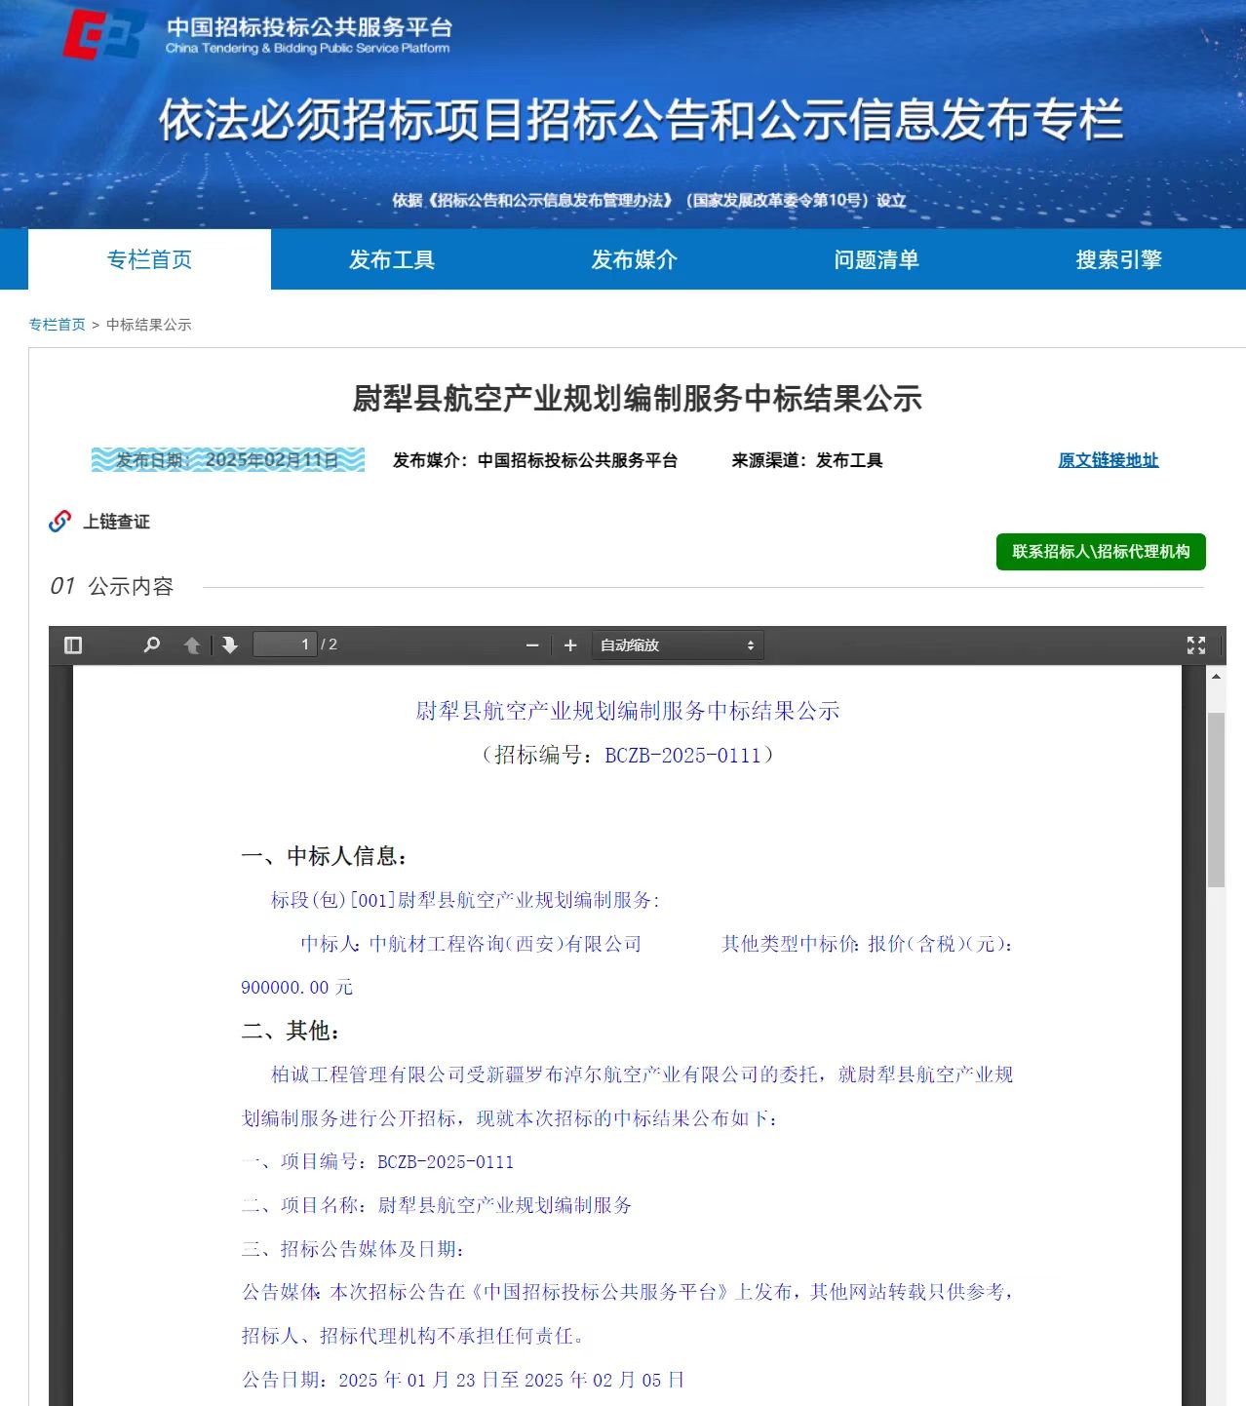1246x1406 pixels.
Task: Open the 原文链接地址 link
Action: point(1109,460)
